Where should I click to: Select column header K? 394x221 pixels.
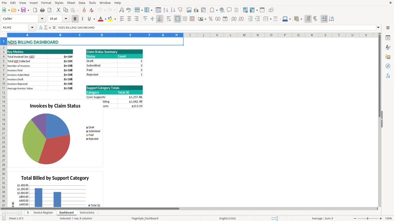coord(217,35)
